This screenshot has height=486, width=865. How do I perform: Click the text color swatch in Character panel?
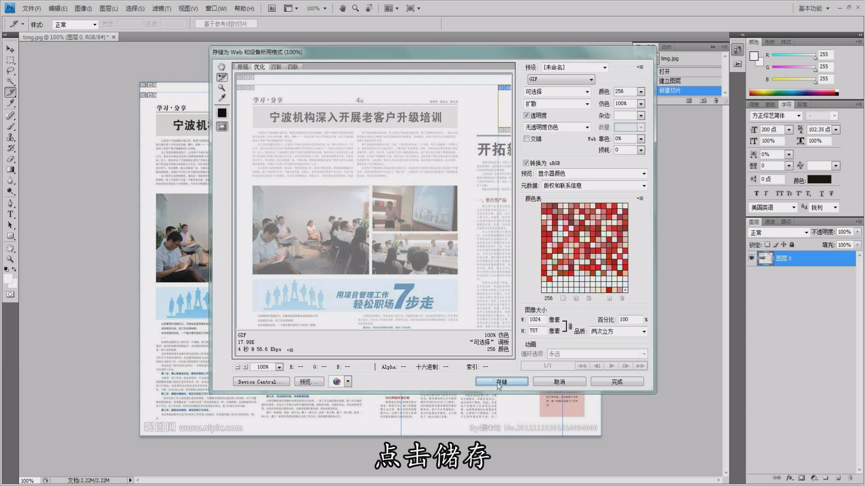point(819,180)
